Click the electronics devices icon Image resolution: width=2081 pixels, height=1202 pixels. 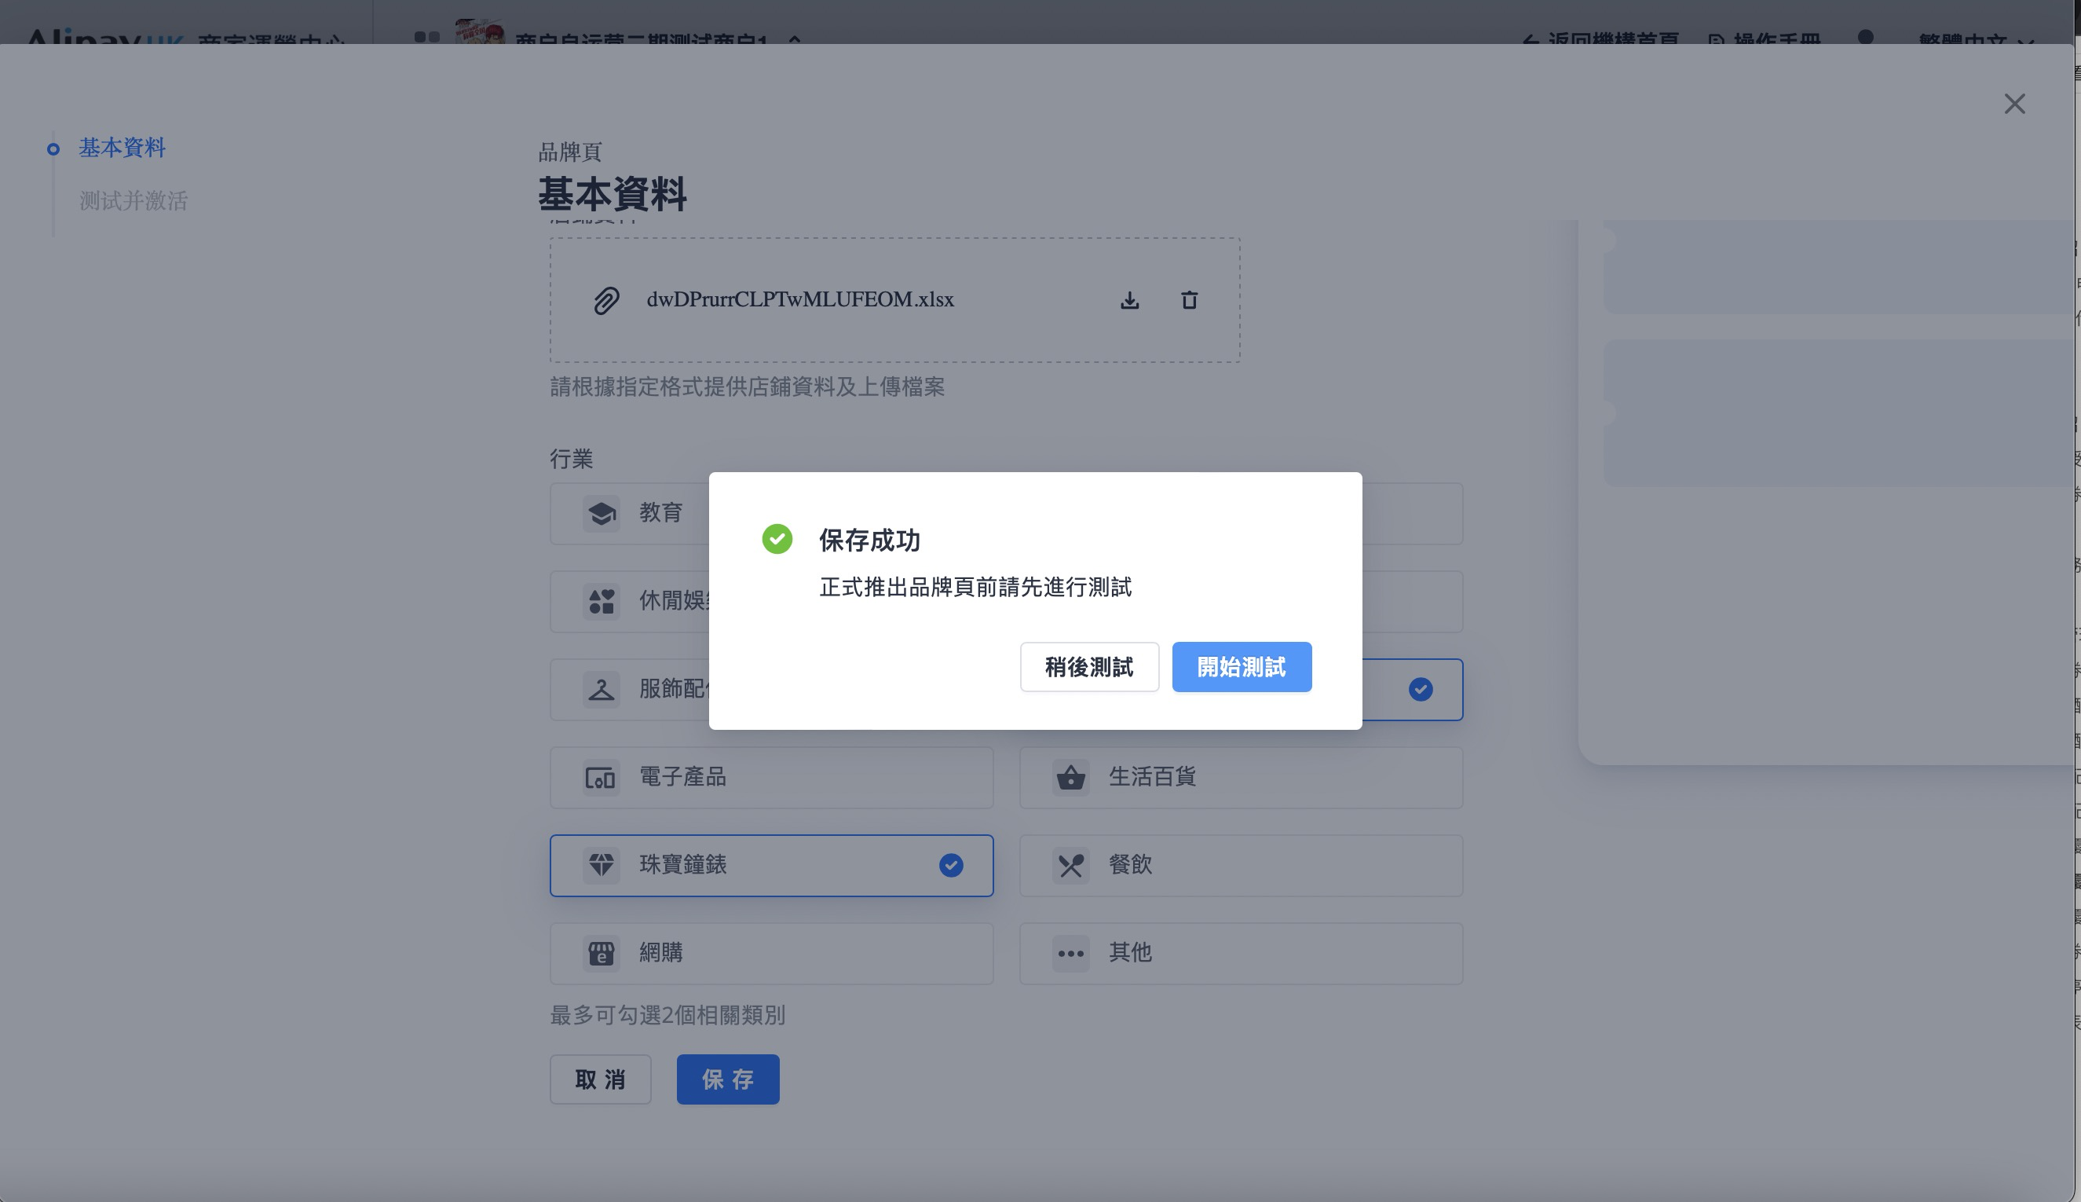(x=601, y=778)
